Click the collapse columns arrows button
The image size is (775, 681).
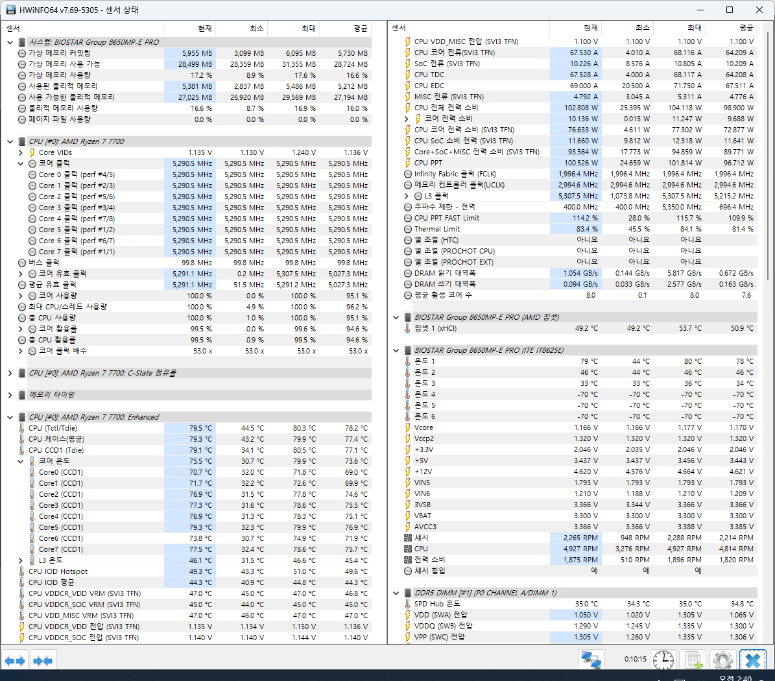(x=43, y=661)
